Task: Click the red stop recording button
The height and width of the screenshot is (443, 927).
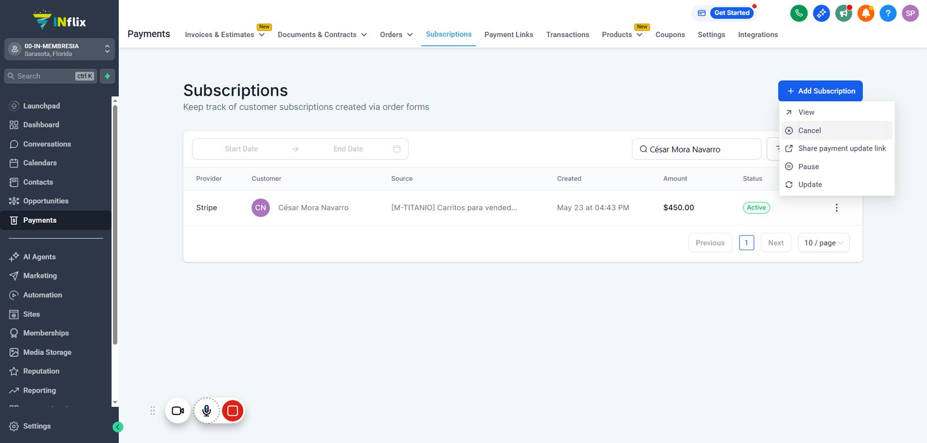Action: point(232,411)
